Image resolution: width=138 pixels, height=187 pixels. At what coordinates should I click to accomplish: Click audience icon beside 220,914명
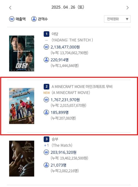[x=46, y=60]
